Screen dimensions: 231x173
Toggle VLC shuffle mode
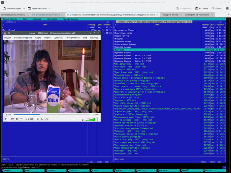(x=47, y=119)
